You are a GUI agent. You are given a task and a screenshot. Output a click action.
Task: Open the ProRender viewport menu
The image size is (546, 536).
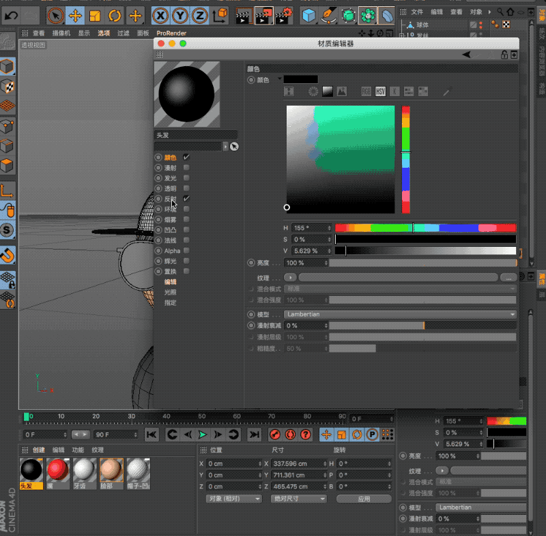pyautogui.click(x=171, y=33)
